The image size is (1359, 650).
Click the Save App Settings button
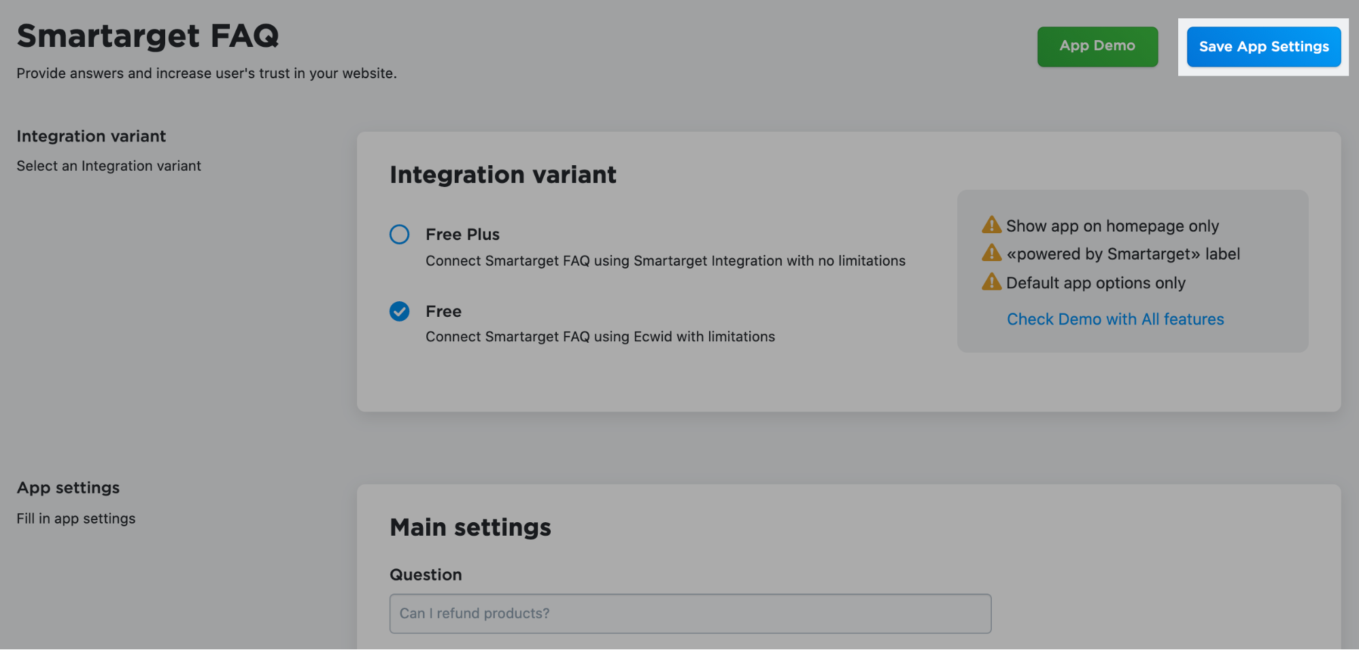tap(1264, 47)
